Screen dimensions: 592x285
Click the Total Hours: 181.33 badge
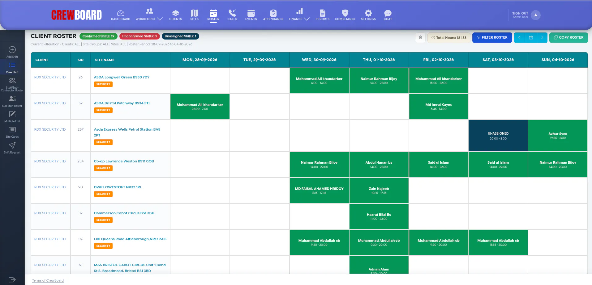click(449, 38)
